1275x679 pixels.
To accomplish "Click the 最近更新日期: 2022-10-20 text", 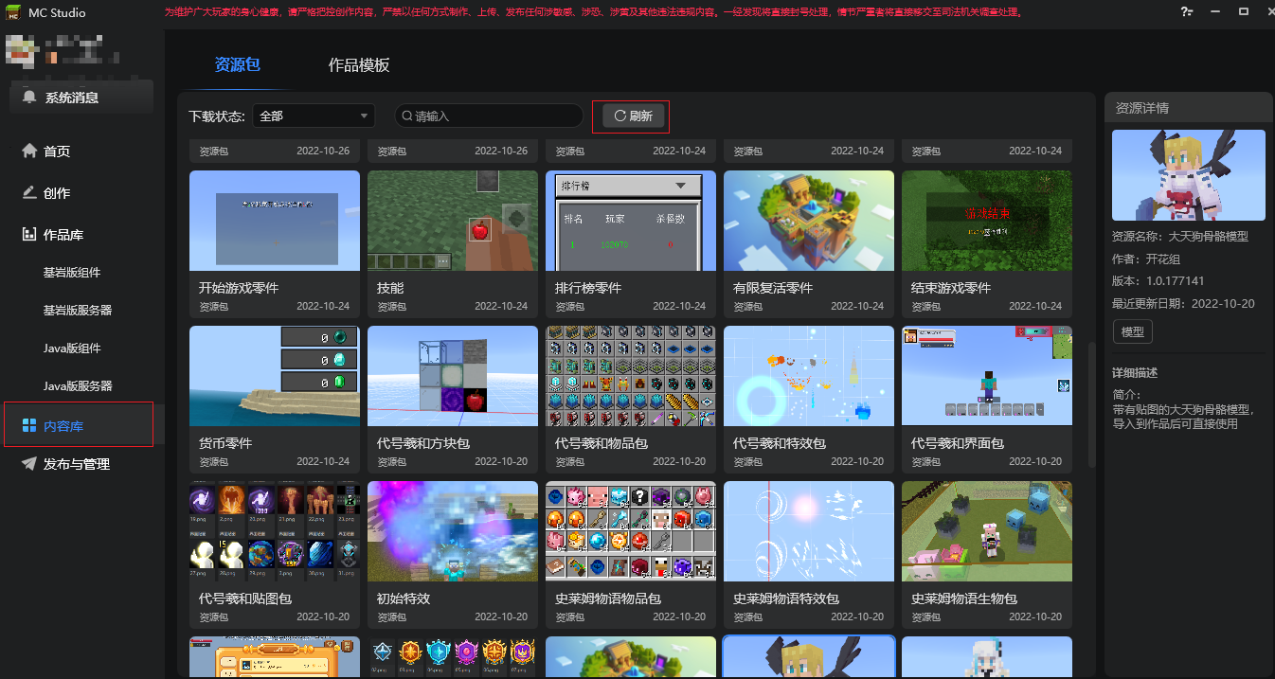I will pyautogui.click(x=1183, y=304).
